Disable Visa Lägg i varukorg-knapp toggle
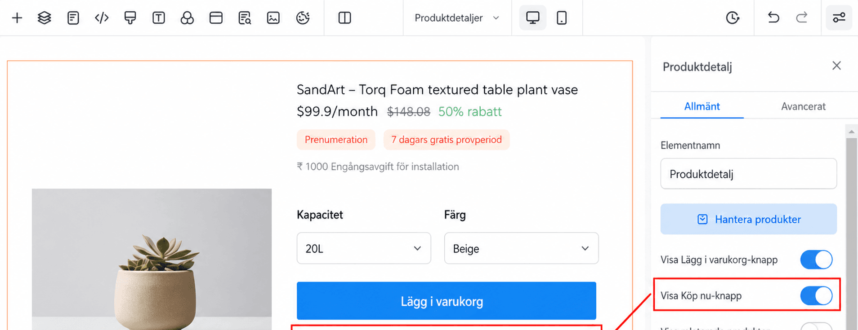The height and width of the screenshot is (330, 858). (816, 260)
